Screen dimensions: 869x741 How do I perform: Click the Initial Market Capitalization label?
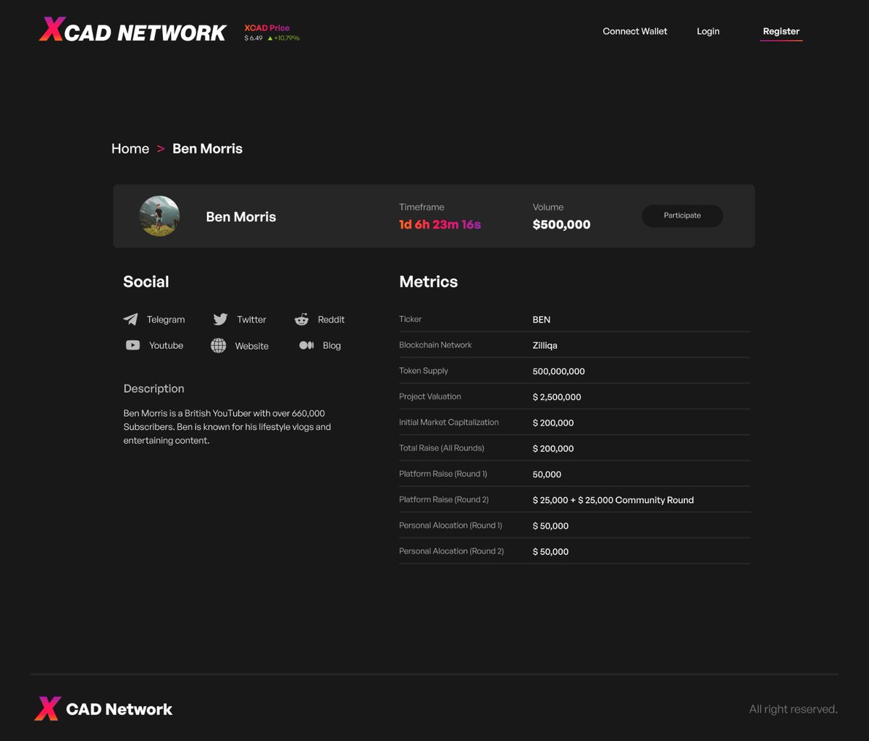tap(449, 422)
